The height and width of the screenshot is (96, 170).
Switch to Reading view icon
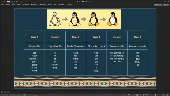(x=144, y=95)
